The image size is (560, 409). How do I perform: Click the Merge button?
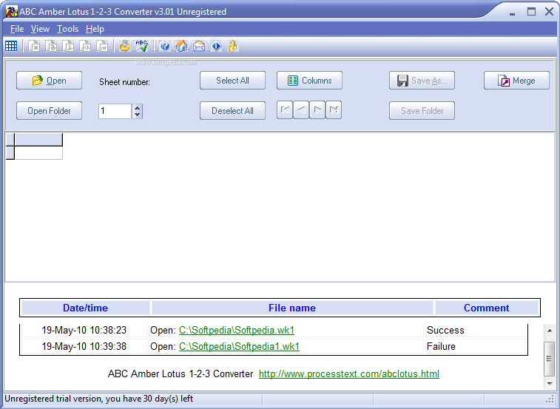[516, 81]
